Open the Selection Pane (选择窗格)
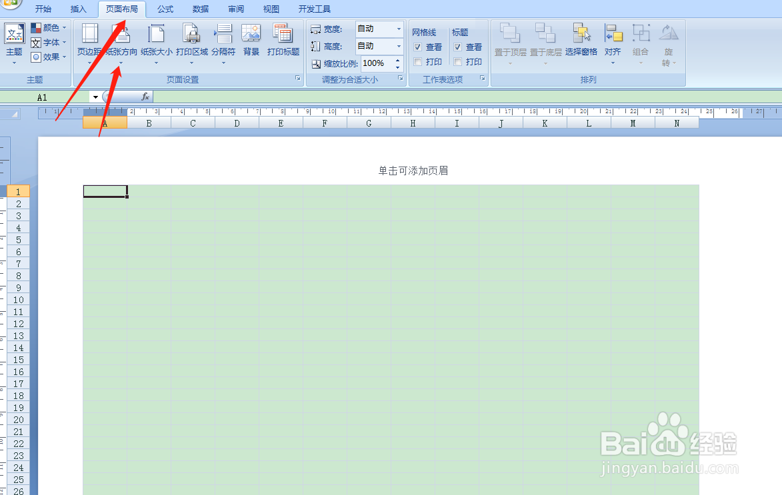This screenshot has height=495, width=782. (x=581, y=40)
